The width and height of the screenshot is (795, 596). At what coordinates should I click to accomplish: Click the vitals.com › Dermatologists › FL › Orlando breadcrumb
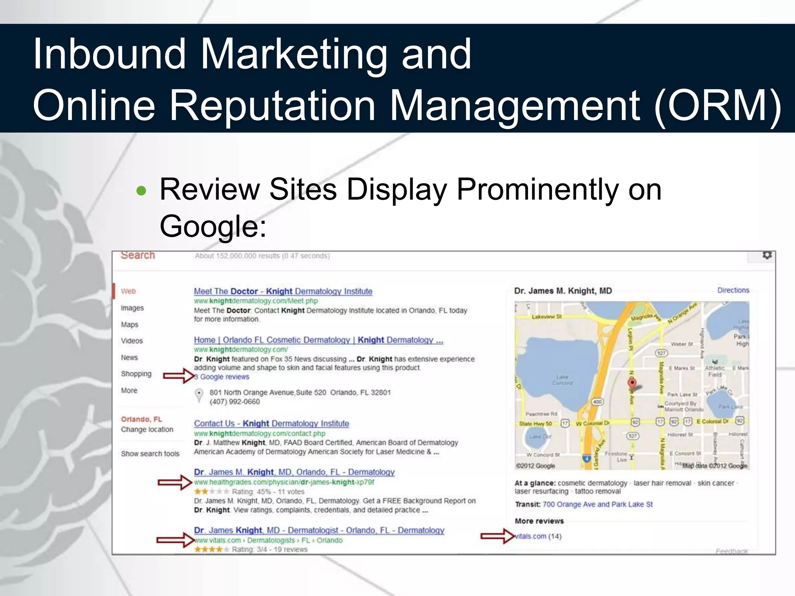point(269,540)
